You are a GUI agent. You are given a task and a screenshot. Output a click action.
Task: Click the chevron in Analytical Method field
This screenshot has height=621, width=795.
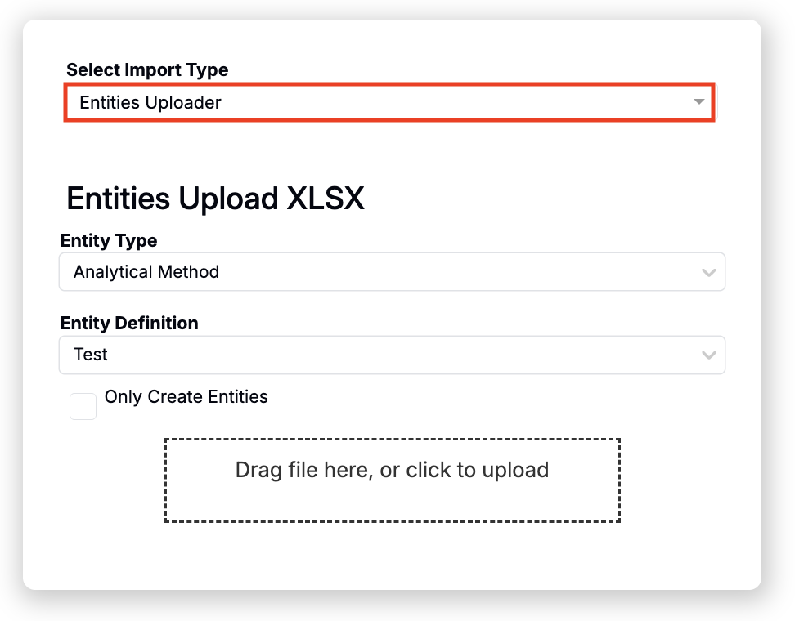[709, 272]
